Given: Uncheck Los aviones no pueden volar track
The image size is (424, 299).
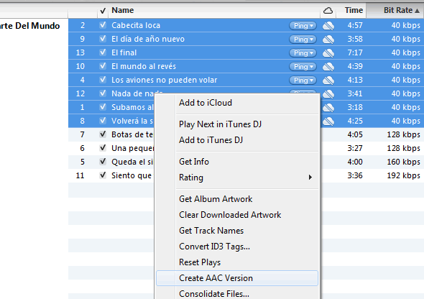Looking at the screenshot, I should 103,80.
